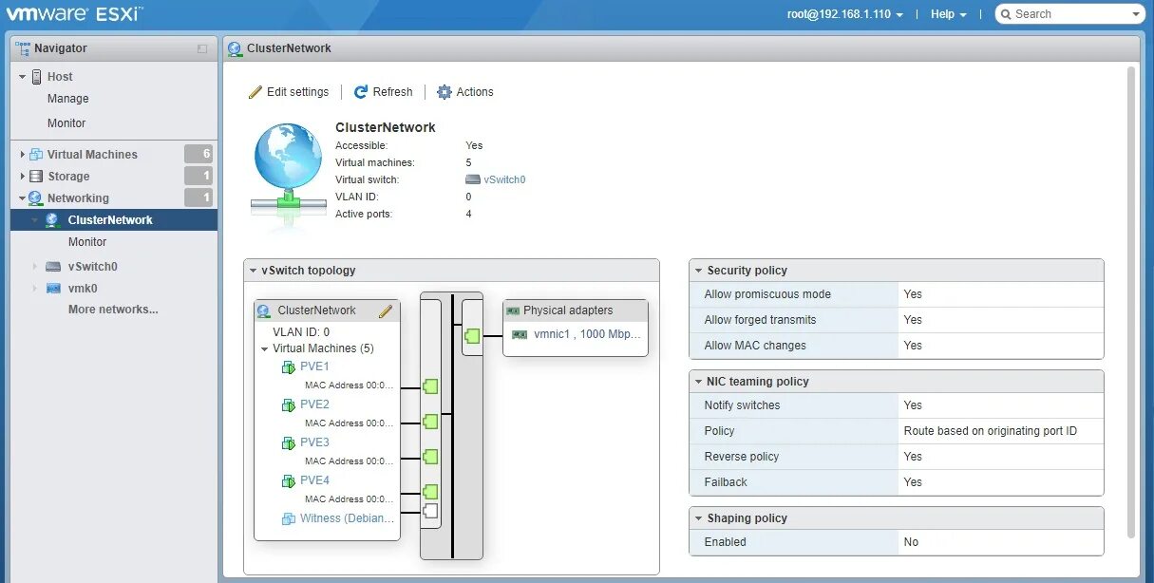Expand the vmk0 tree node

tap(35, 289)
